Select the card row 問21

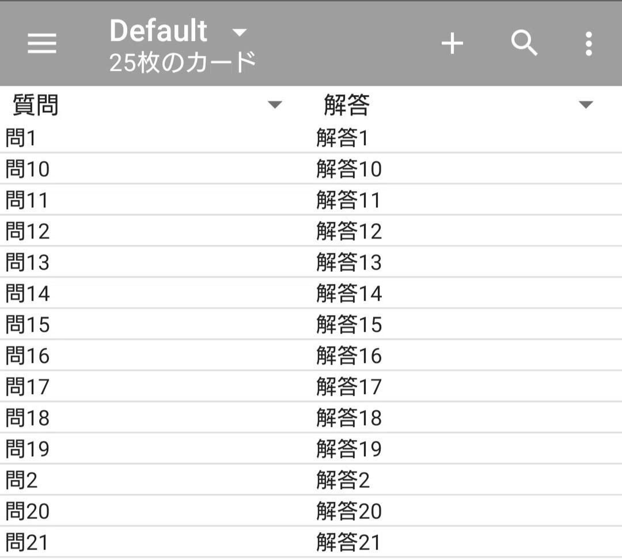point(311,542)
